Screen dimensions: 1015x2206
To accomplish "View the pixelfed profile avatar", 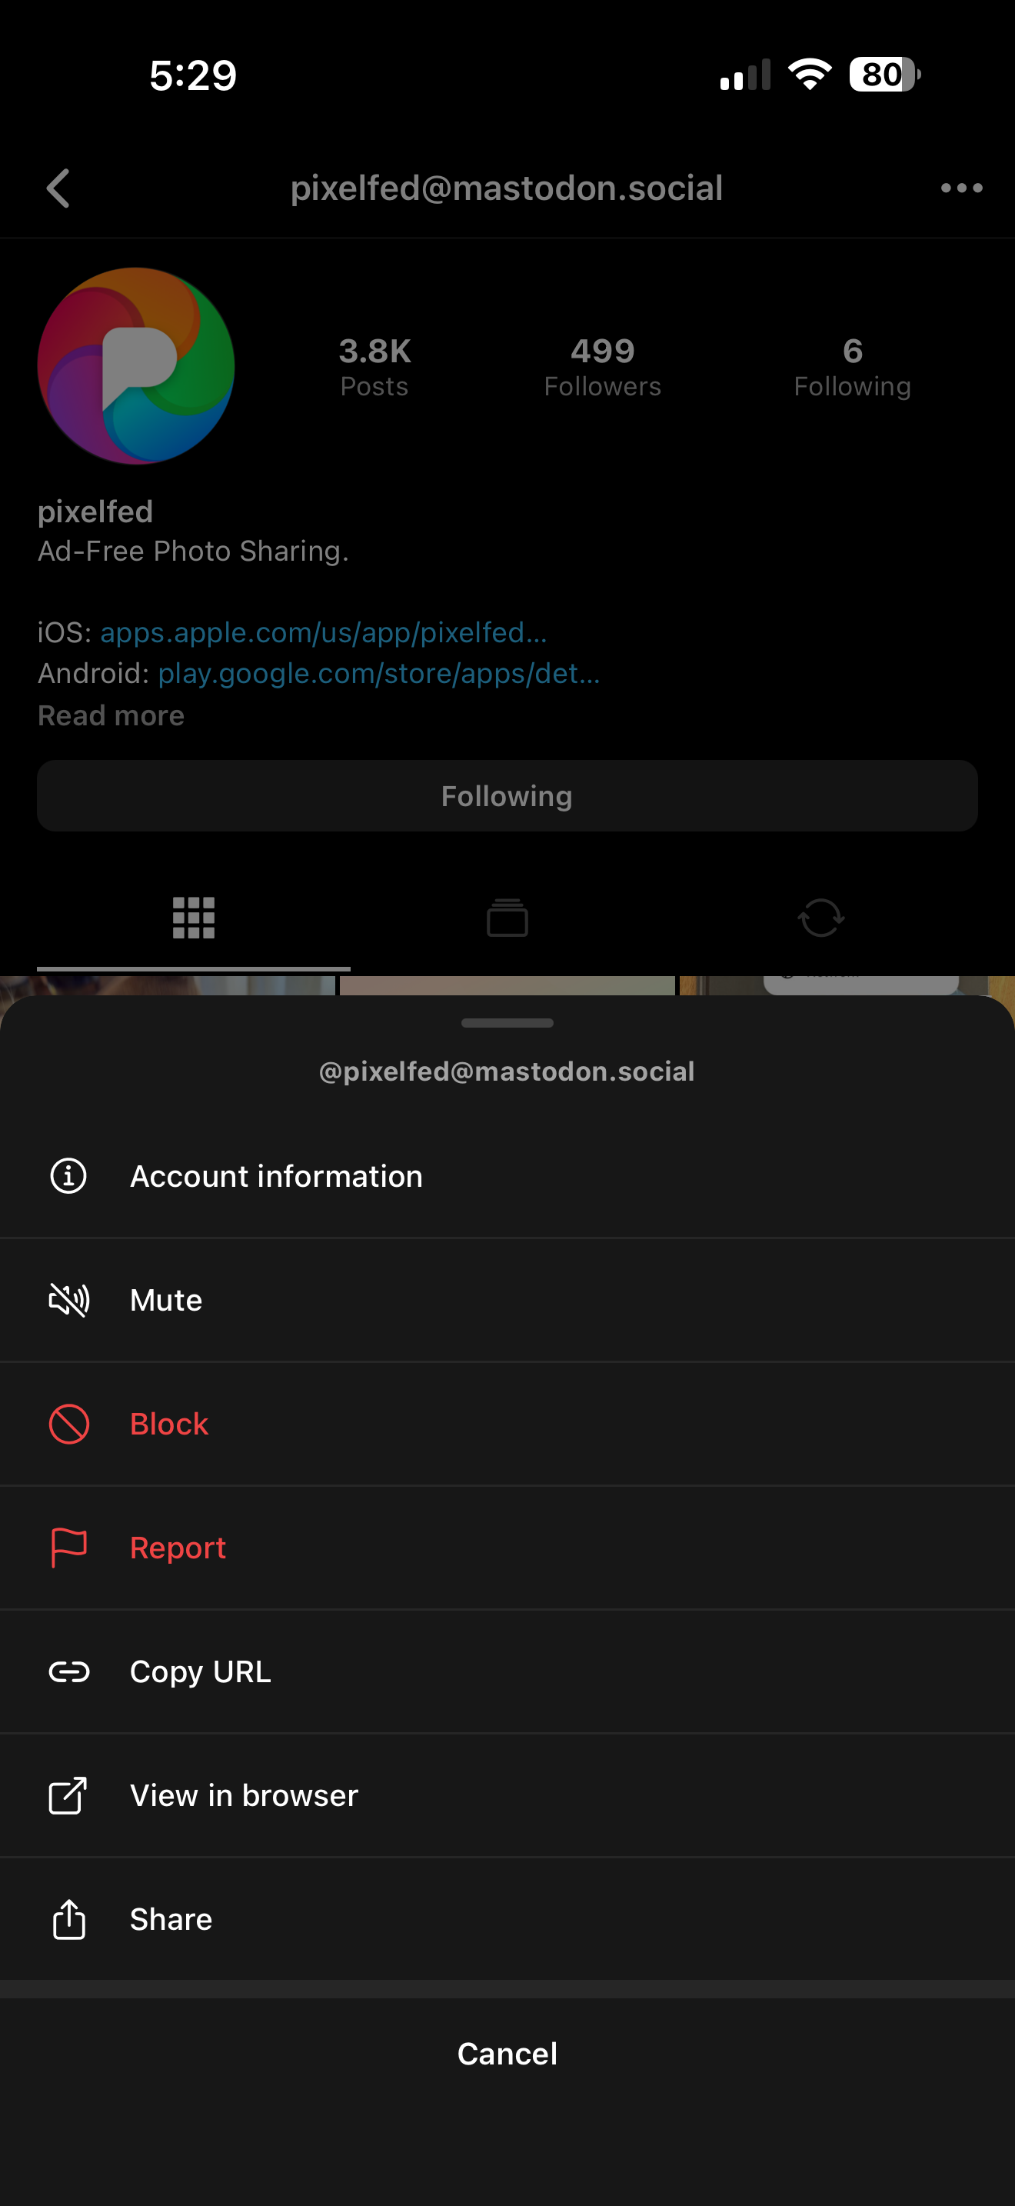I will (x=136, y=365).
